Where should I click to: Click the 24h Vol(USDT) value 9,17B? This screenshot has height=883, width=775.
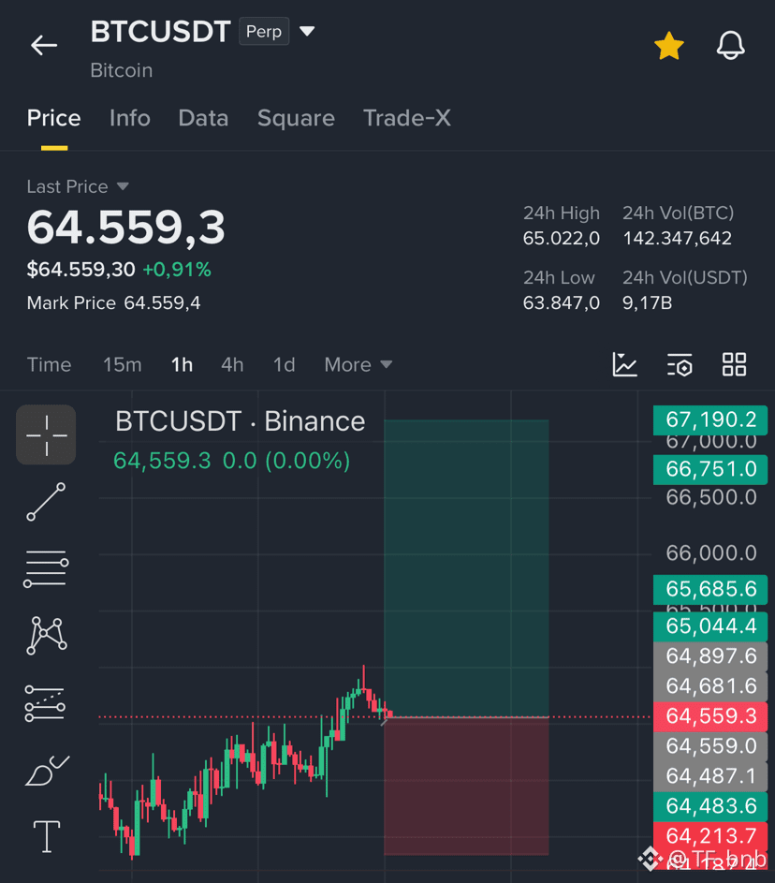pyautogui.click(x=648, y=303)
